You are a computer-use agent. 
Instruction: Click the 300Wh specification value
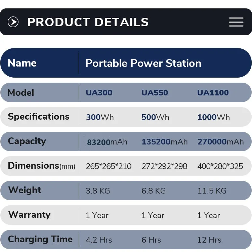coord(100,117)
